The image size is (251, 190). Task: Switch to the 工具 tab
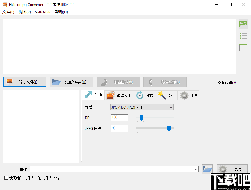(x=188, y=95)
